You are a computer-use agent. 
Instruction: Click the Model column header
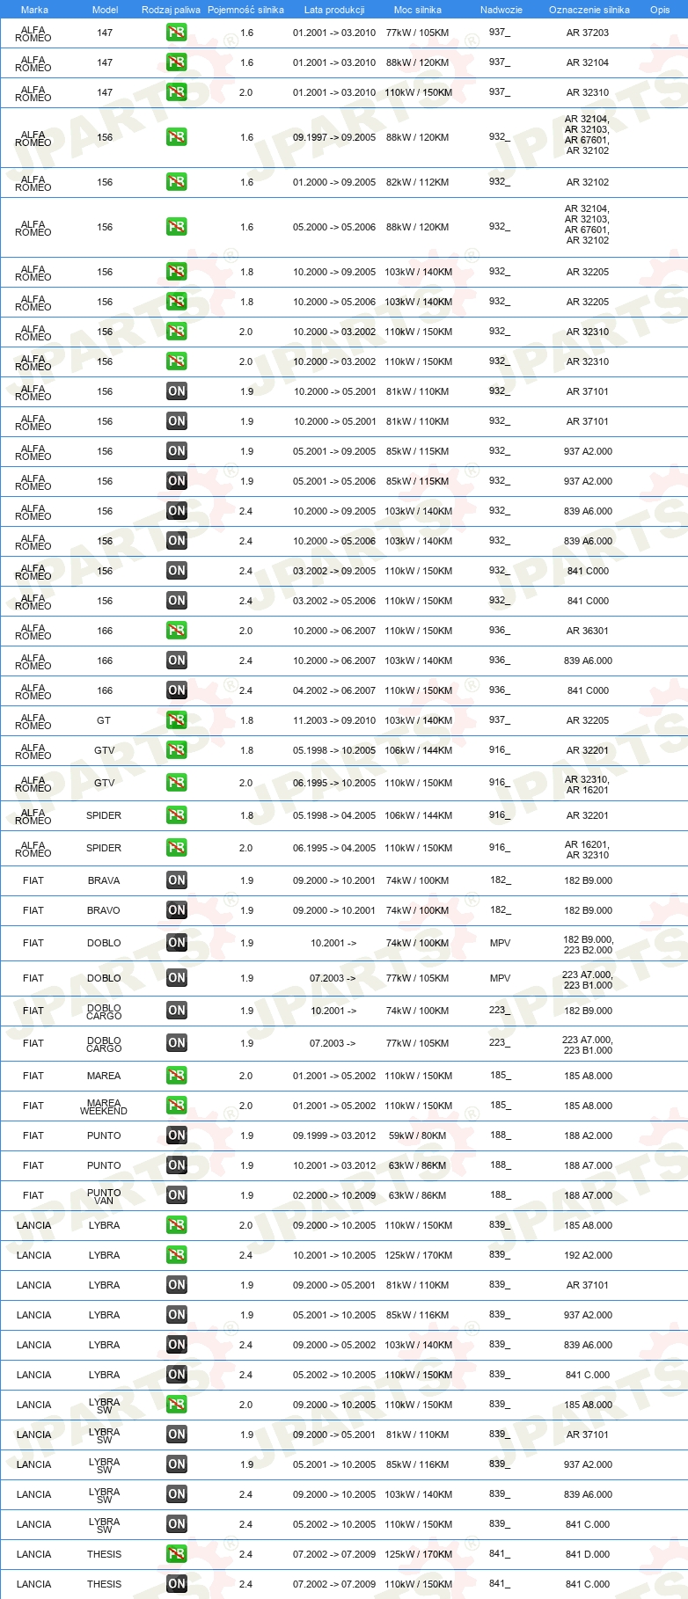pos(105,10)
